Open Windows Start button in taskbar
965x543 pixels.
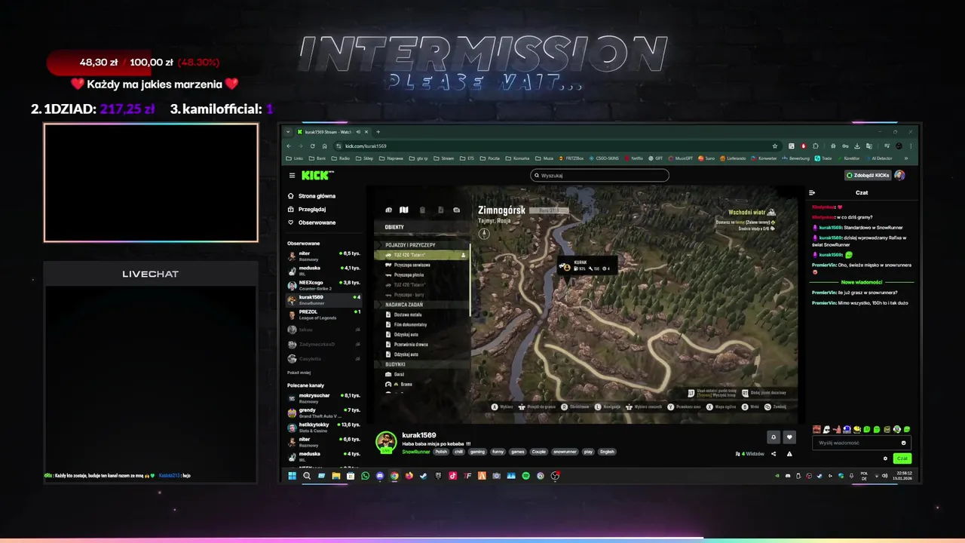coord(292,476)
